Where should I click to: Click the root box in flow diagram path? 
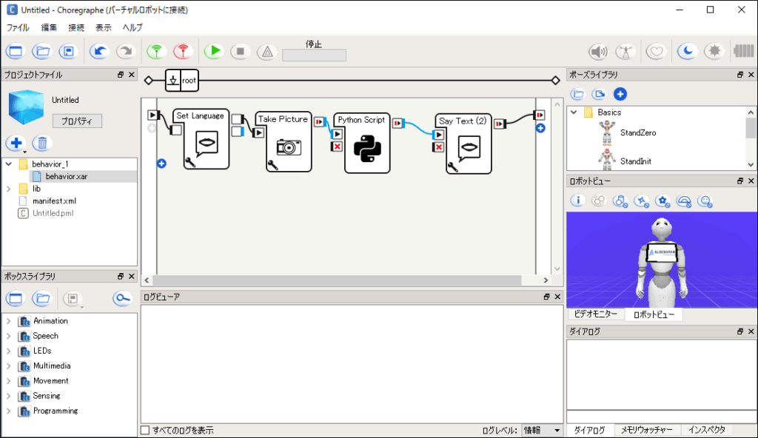coord(182,80)
